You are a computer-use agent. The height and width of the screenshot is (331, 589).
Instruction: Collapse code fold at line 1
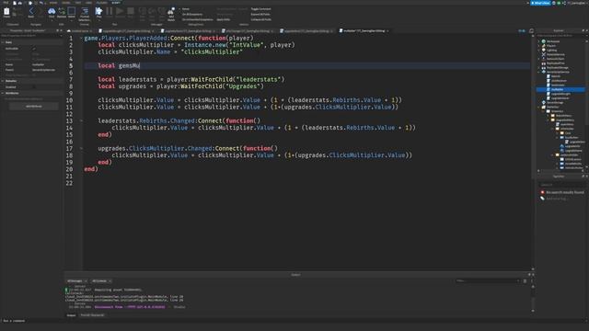(x=81, y=39)
